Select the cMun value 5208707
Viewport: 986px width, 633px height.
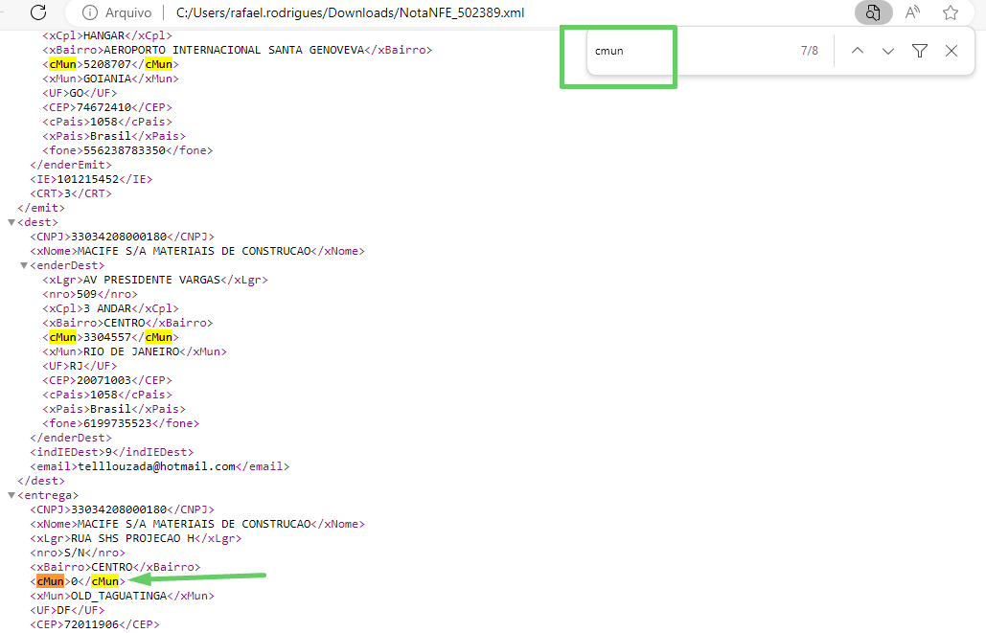[x=107, y=64]
